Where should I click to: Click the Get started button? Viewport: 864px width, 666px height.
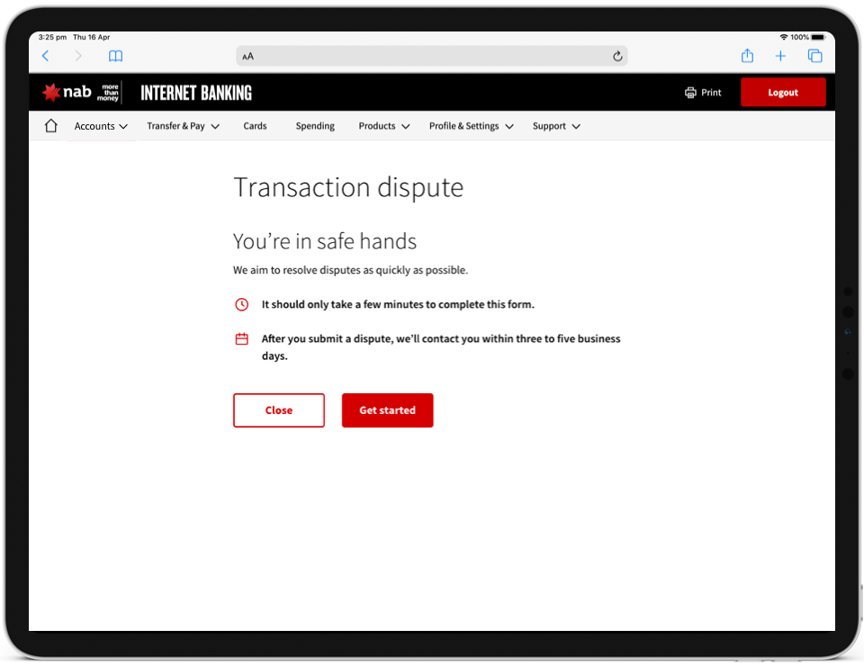click(387, 409)
